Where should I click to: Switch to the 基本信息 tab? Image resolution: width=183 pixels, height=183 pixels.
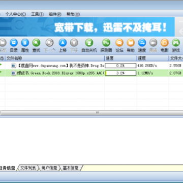[x=71, y=168]
